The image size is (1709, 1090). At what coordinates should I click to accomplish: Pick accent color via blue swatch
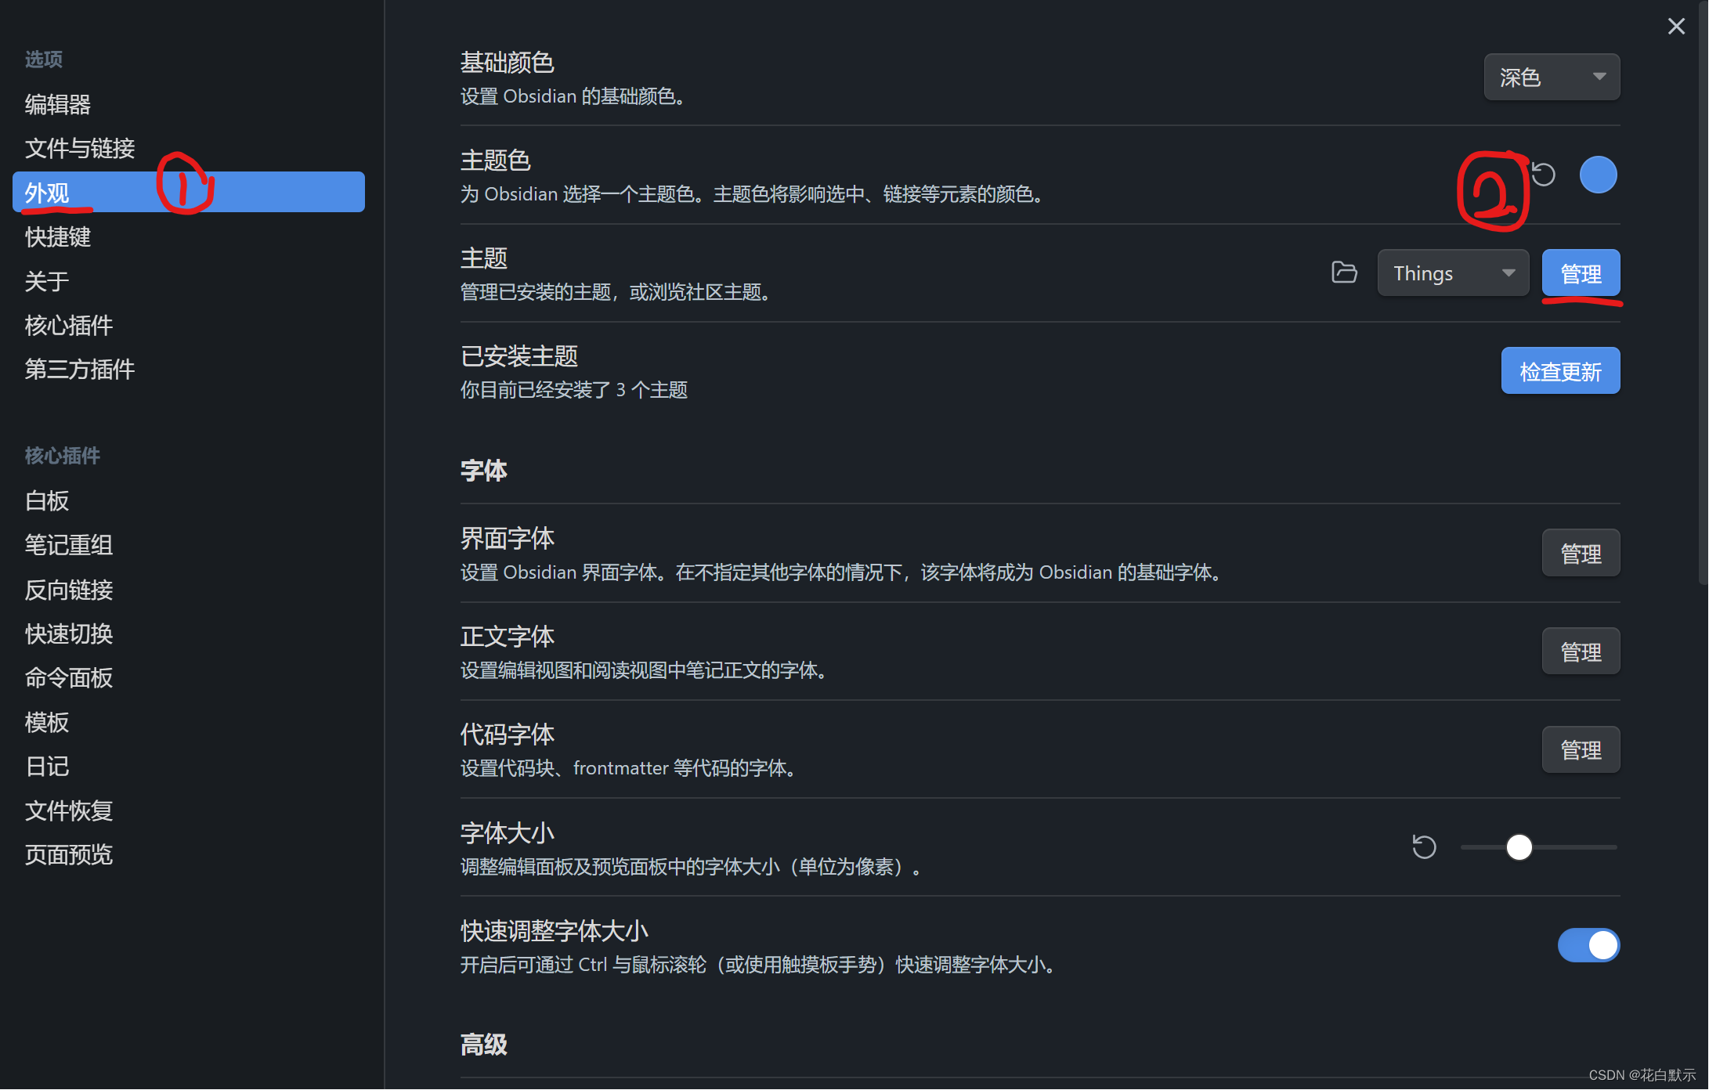(1597, 174)
